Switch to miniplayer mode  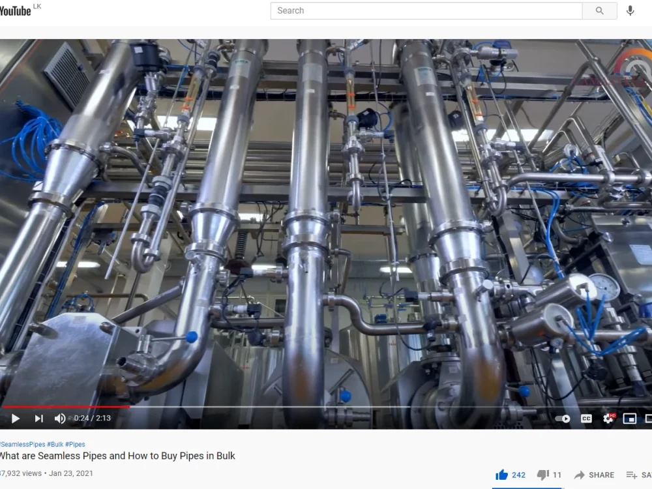630,419
